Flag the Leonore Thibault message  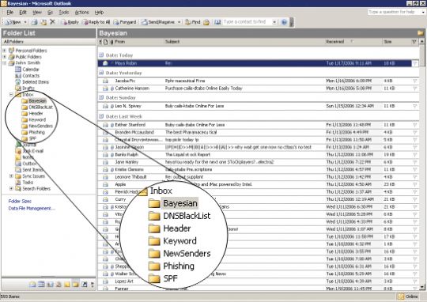415,177
